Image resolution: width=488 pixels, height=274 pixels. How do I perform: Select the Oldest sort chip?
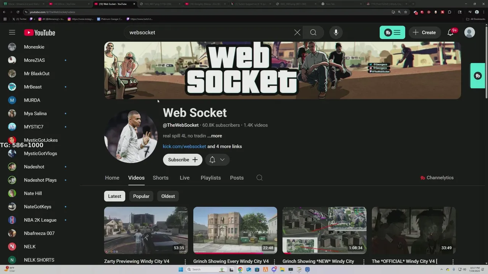(x=168, y=196)
